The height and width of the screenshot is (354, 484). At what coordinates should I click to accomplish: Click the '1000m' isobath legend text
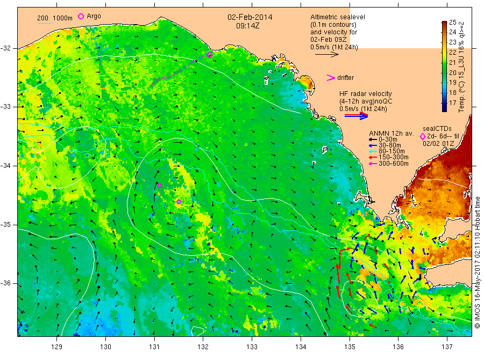point(62,18)
